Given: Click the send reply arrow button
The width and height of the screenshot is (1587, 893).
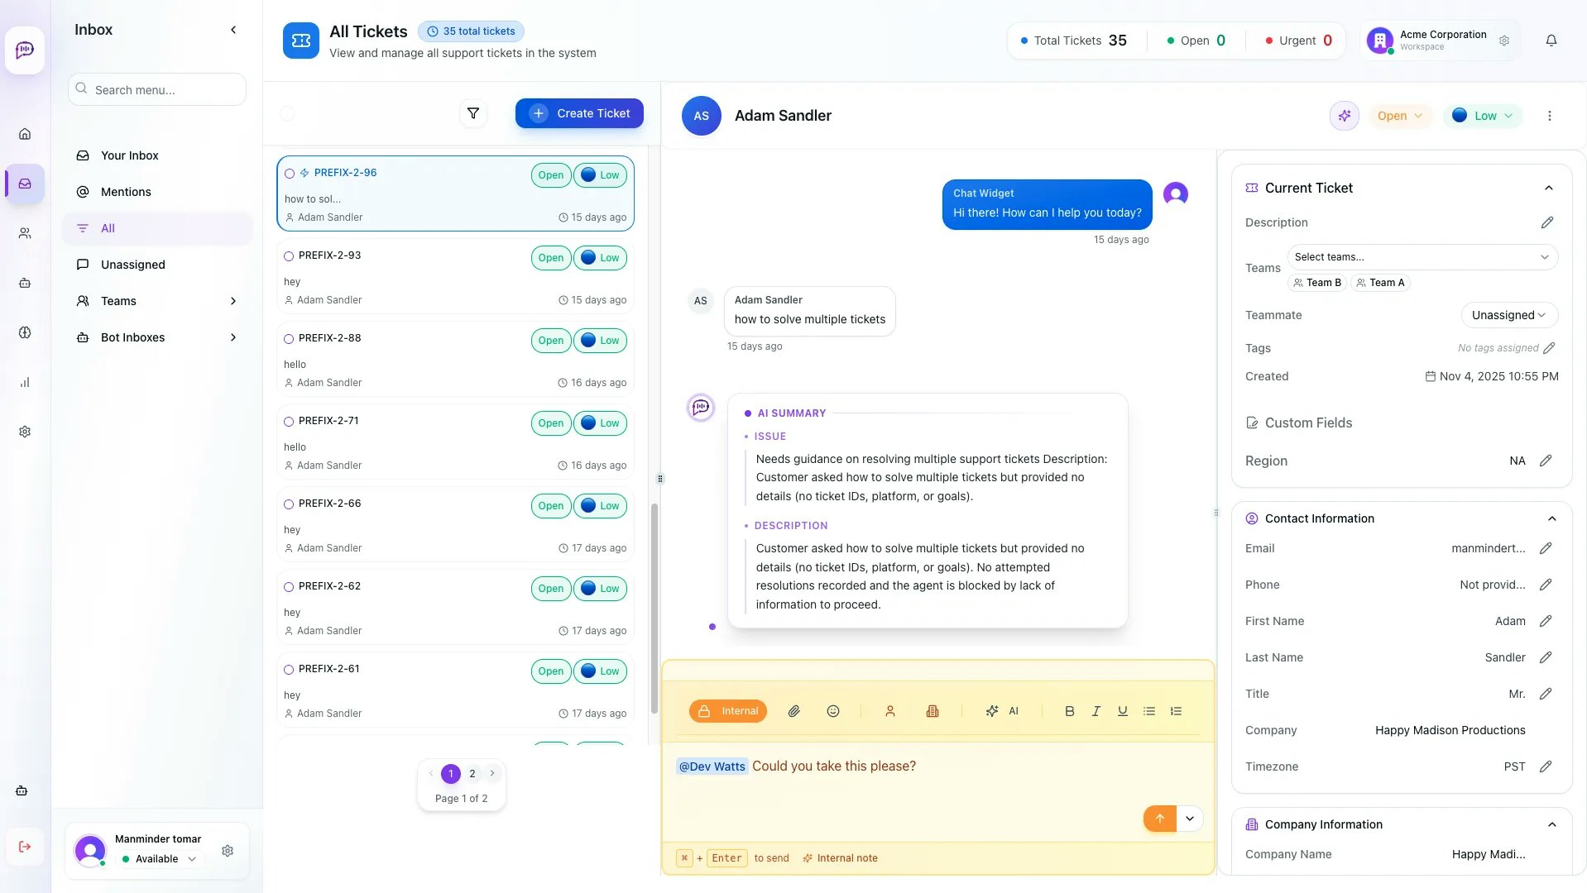Looking at the screenshot, I should tap(1159, 818).
